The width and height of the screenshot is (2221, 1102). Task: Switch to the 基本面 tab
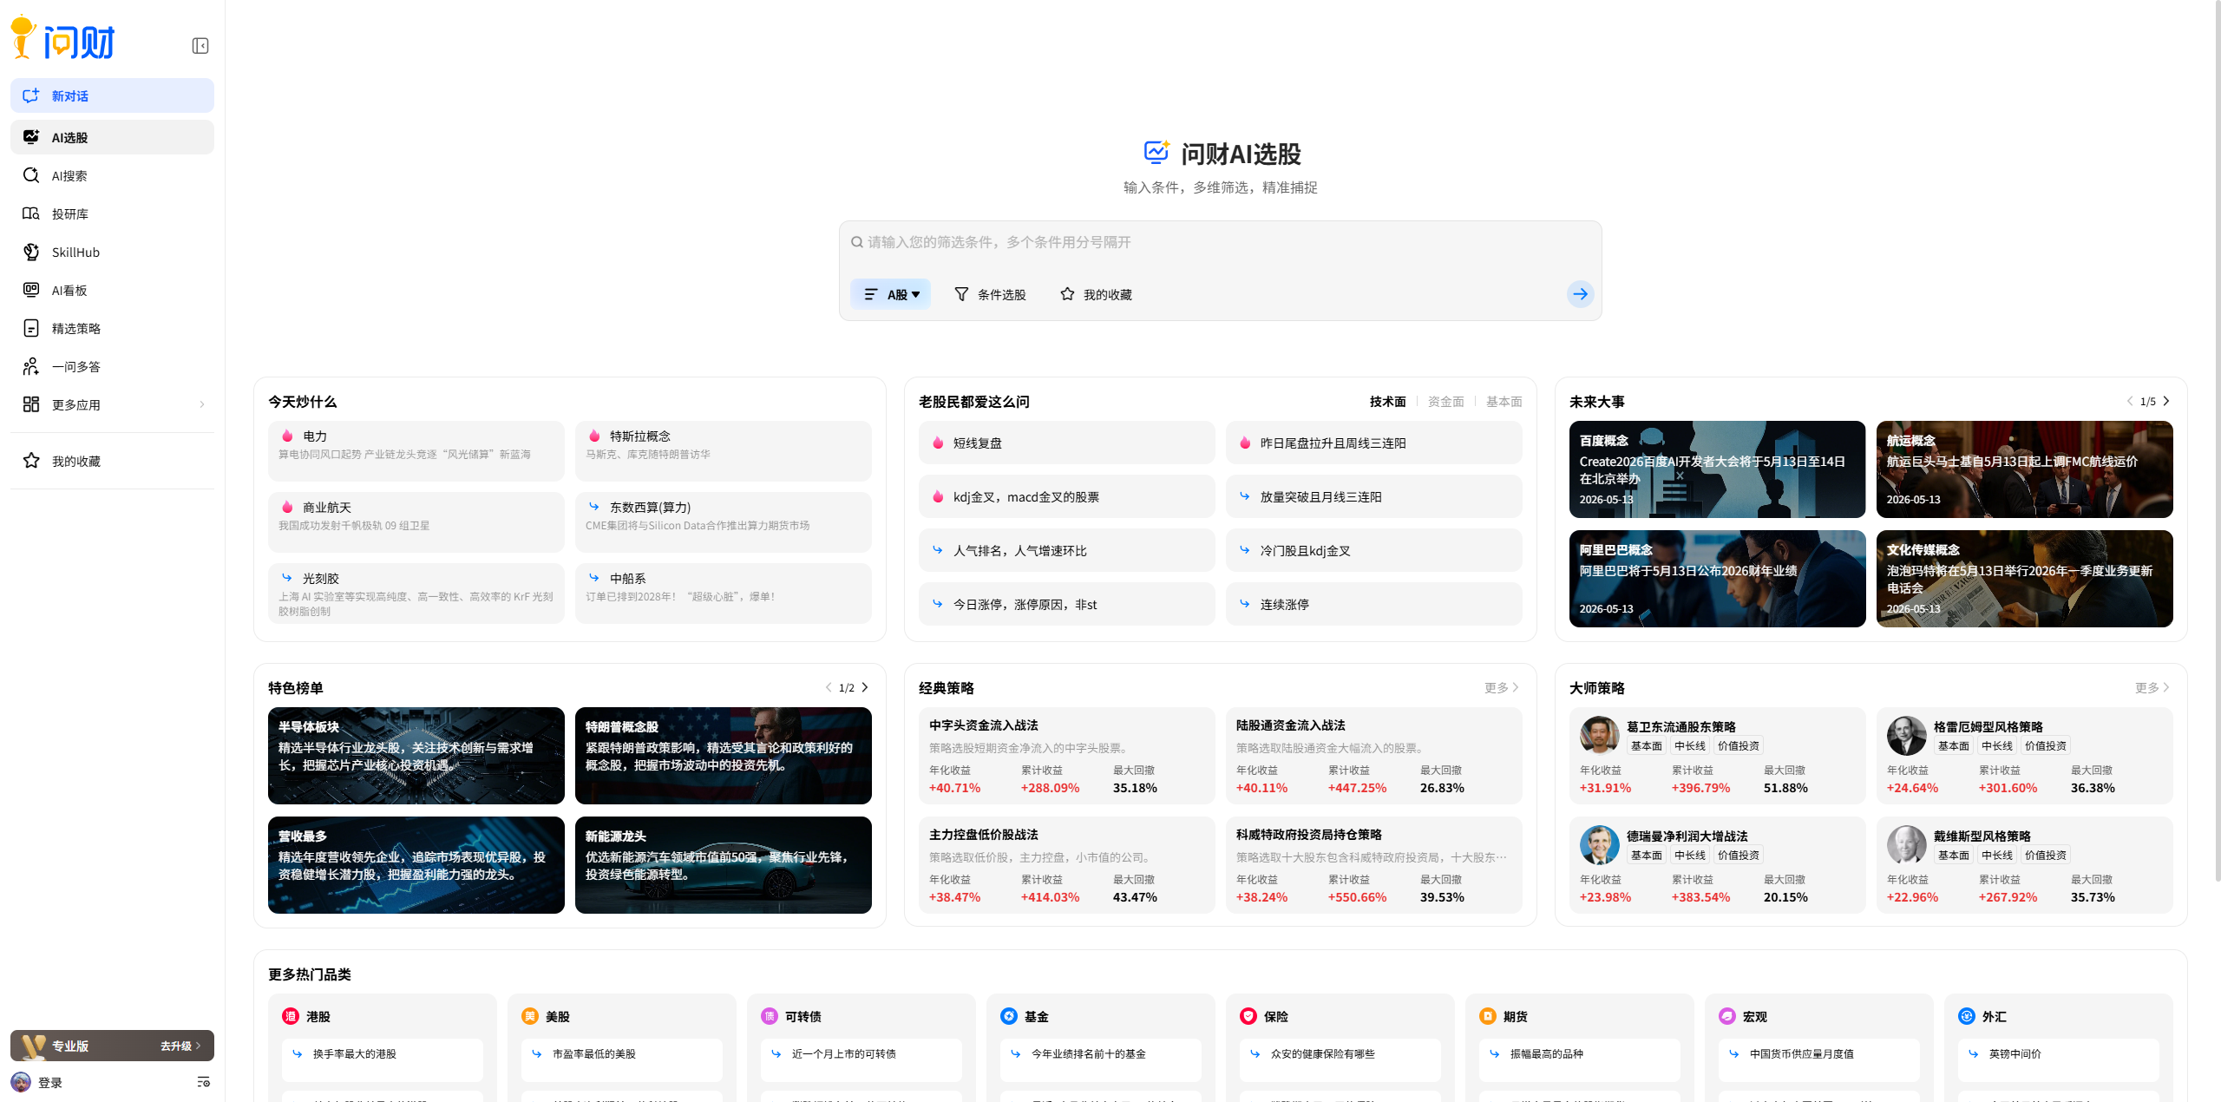pyautogui.click(x=1504, y=402)
